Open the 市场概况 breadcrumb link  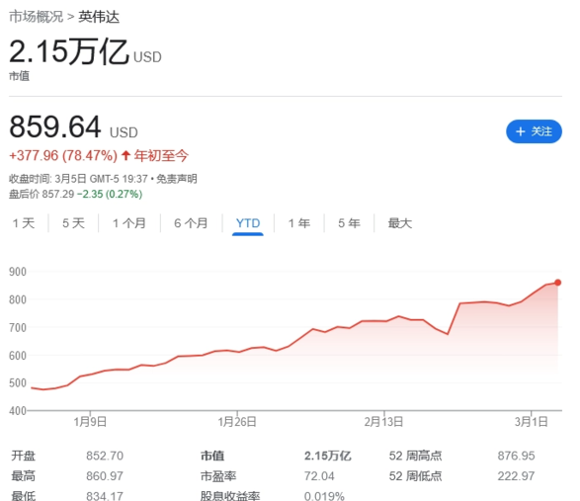coord(36,17)
